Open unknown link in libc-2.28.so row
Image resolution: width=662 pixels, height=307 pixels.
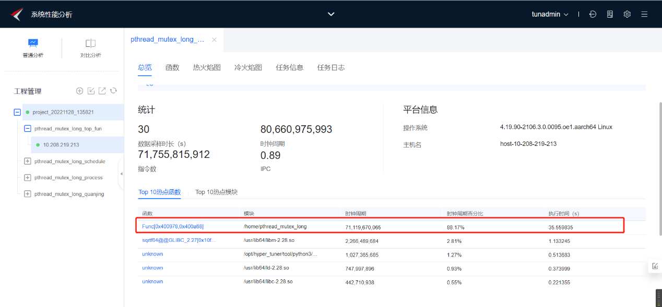point(152,281)
